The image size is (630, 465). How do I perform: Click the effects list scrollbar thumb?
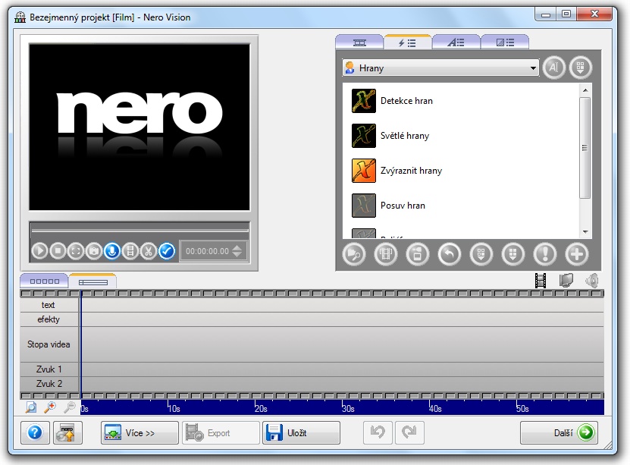585,147
